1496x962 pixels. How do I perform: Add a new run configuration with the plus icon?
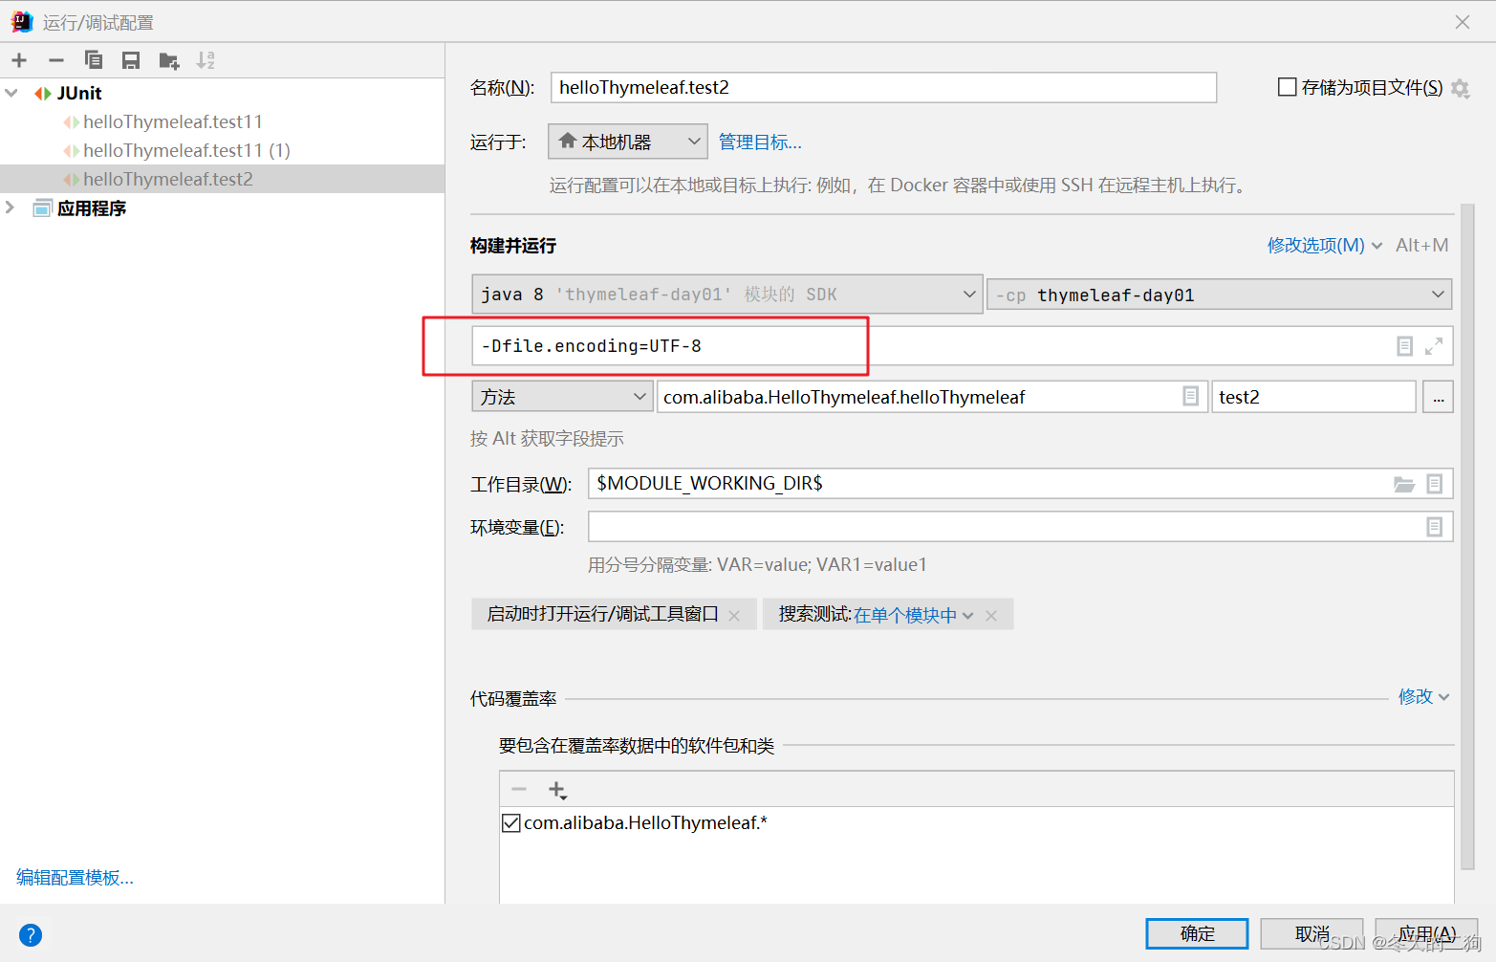coord(19,59)
